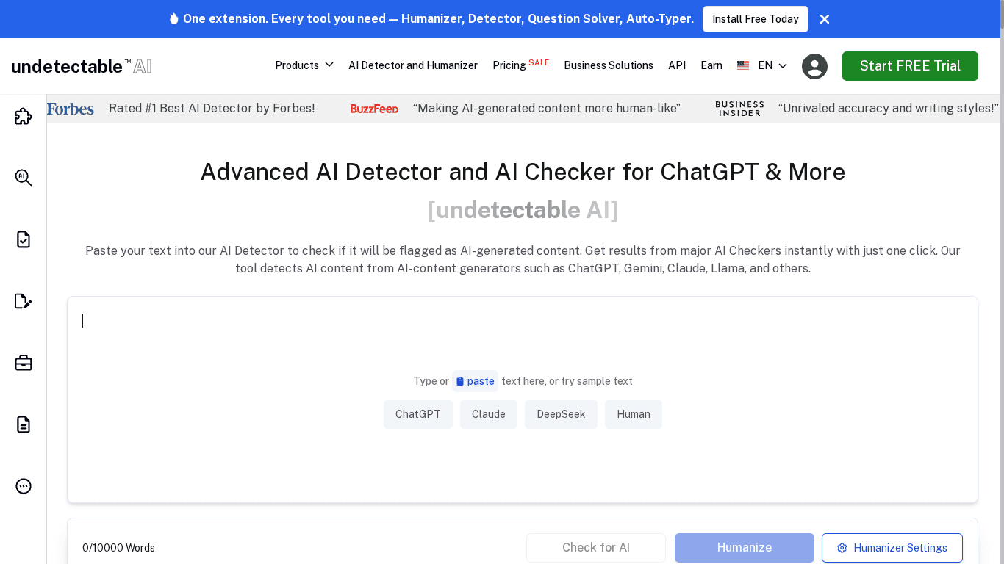Load the ChatGPT sample text
Image resolution: width=1004 pixels, height=564 pixels.
(x=418, y=414)
